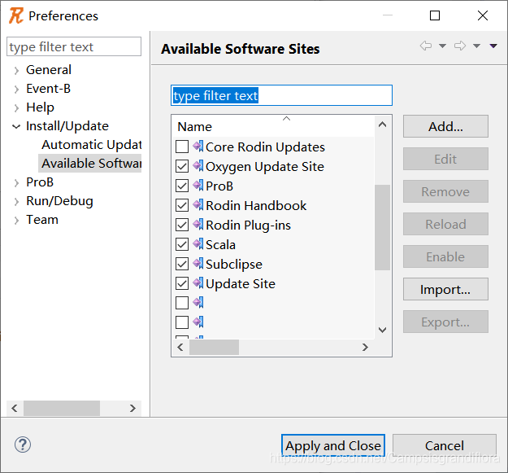
Task: Enable the Core Rodin Updates checkbox
Action: pos(182,147)
